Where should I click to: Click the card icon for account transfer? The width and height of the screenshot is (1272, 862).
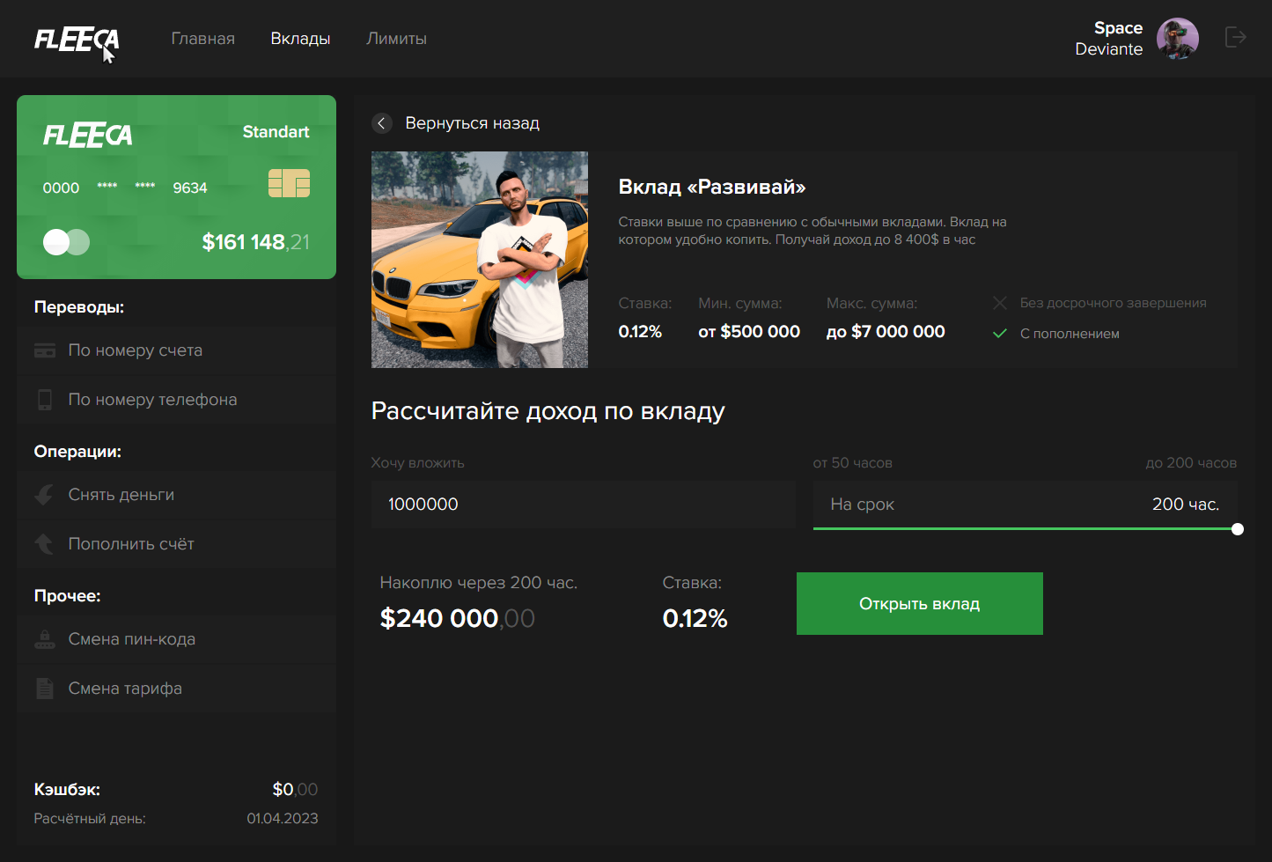[44, 350]
